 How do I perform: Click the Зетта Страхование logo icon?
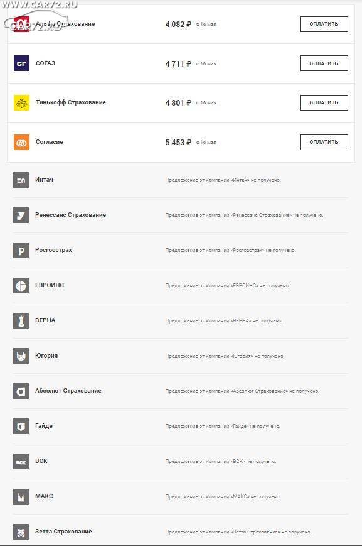pos(21,532)
